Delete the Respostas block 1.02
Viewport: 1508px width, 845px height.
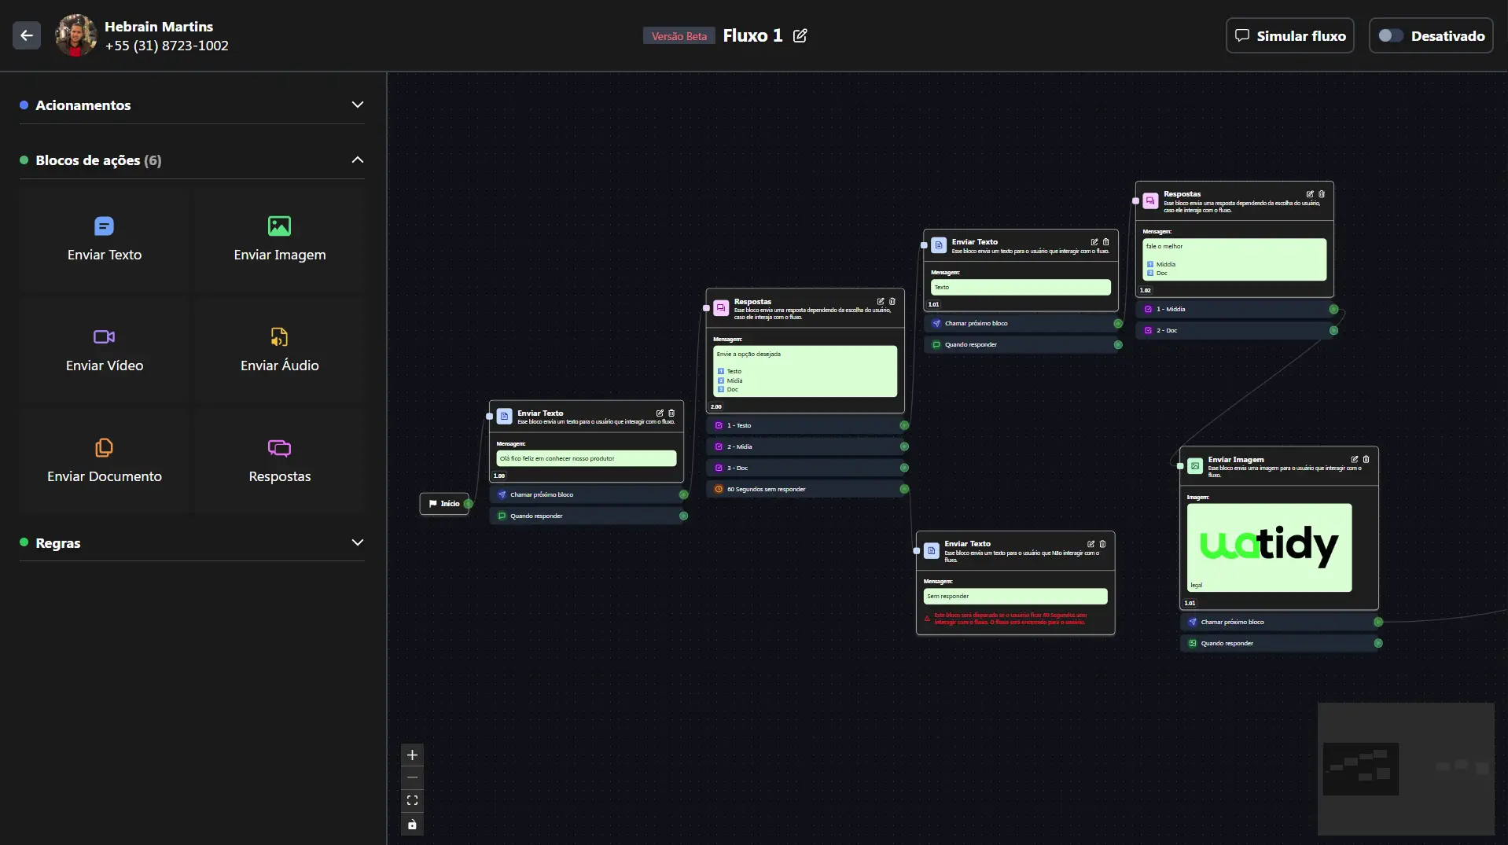coord(1322,193)
